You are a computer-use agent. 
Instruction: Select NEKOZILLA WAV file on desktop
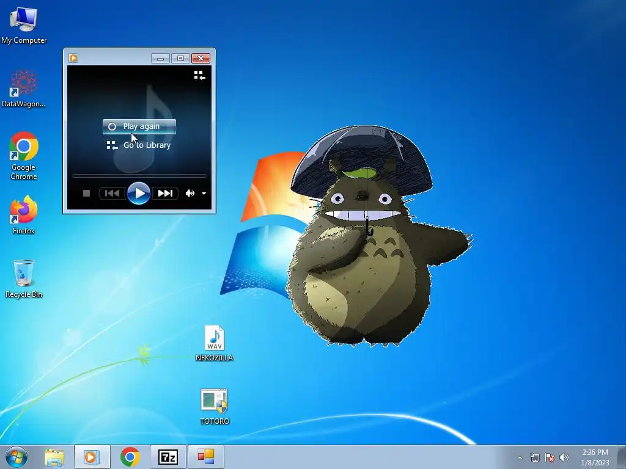(x=215, y=343)
